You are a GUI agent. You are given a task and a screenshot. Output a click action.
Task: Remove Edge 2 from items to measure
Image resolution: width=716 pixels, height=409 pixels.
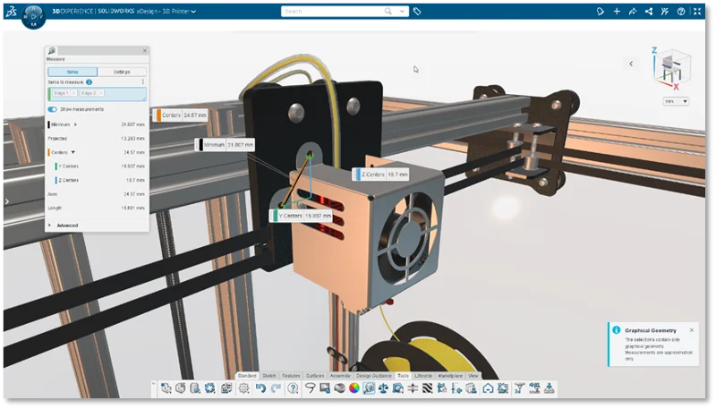100,93
